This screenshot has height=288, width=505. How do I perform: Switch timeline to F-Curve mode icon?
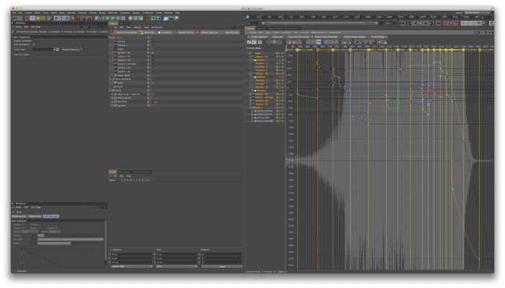point(254,42)
